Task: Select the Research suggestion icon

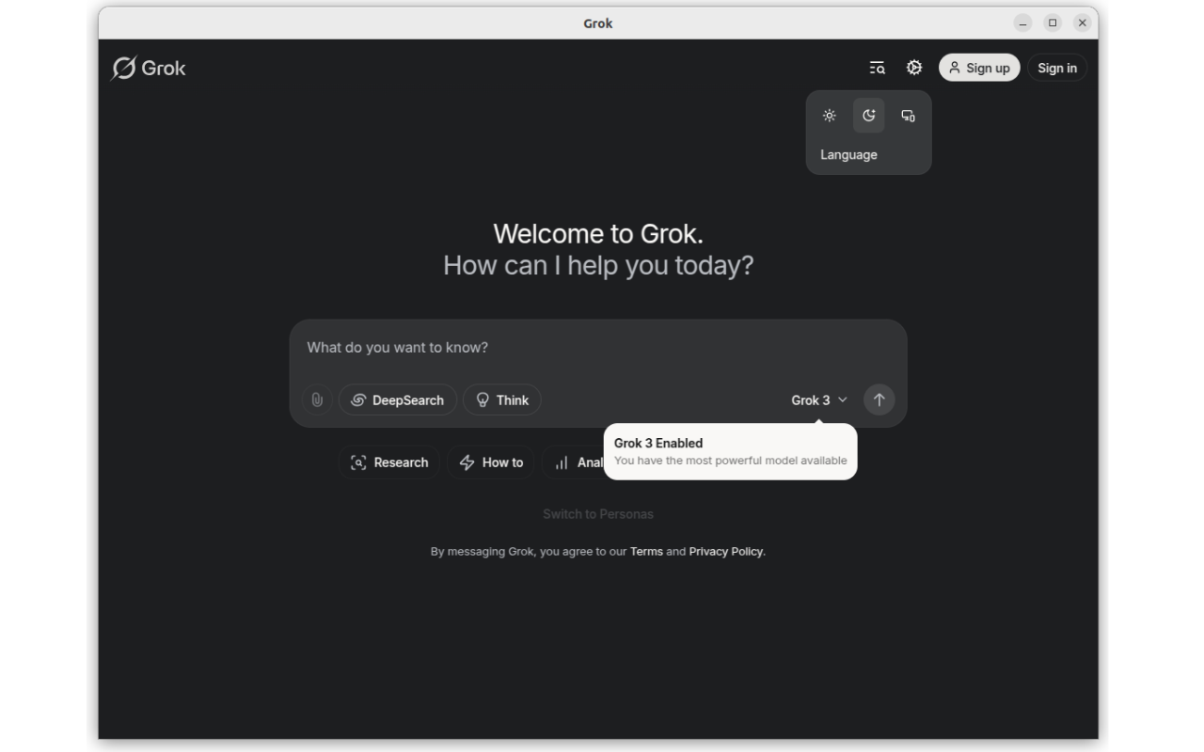Action: point(357,462)
